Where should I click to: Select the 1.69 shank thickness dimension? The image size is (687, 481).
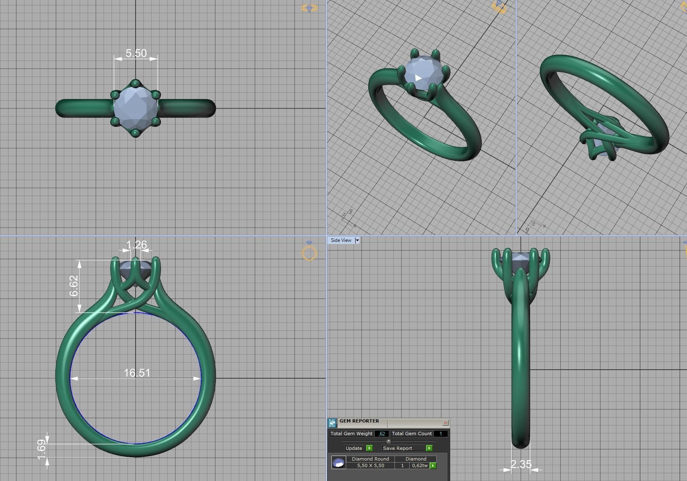click(x=41, y=449)
